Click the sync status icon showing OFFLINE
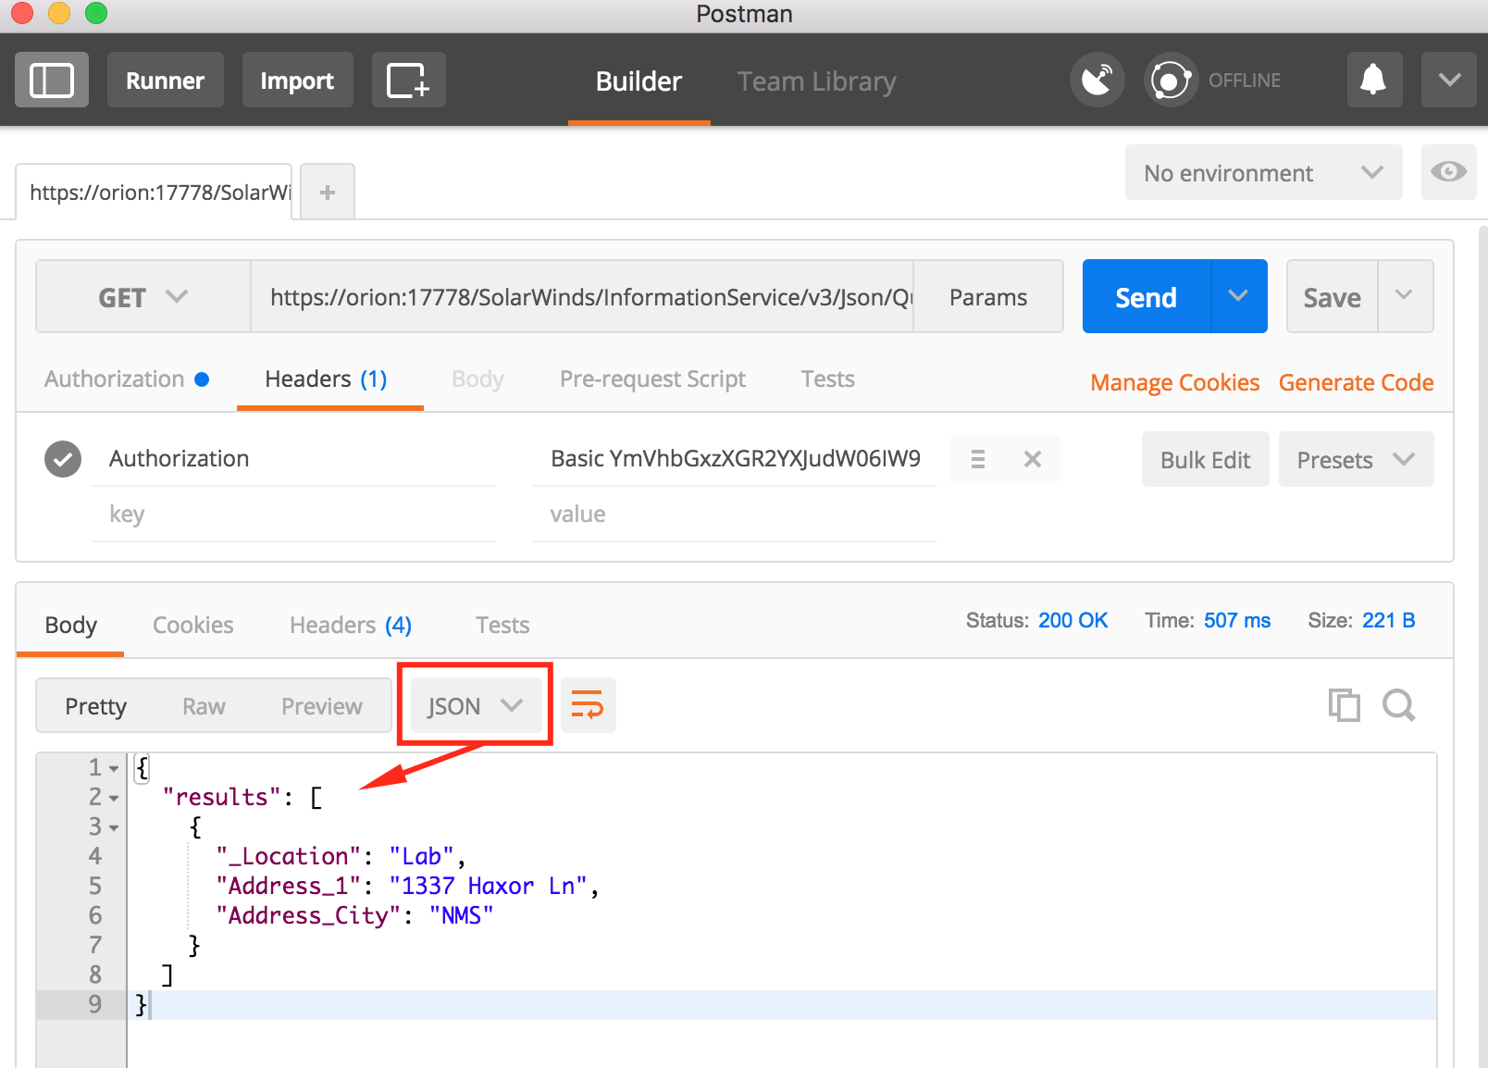The height and width of the screenshot is (1068, 1488). (x=1170, y=80)
